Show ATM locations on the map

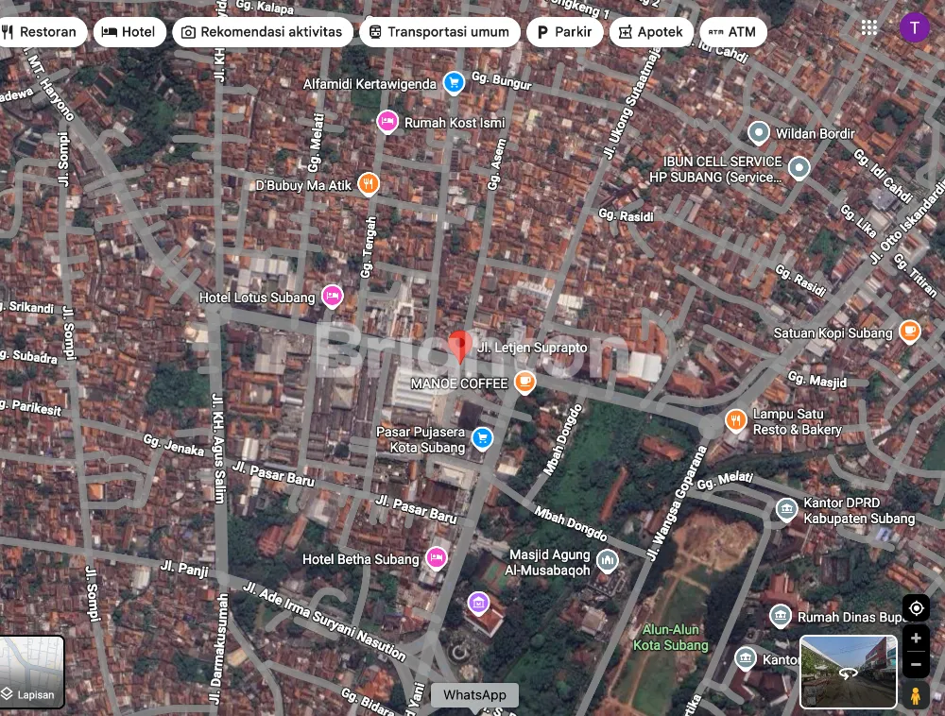tap(732, 32)
